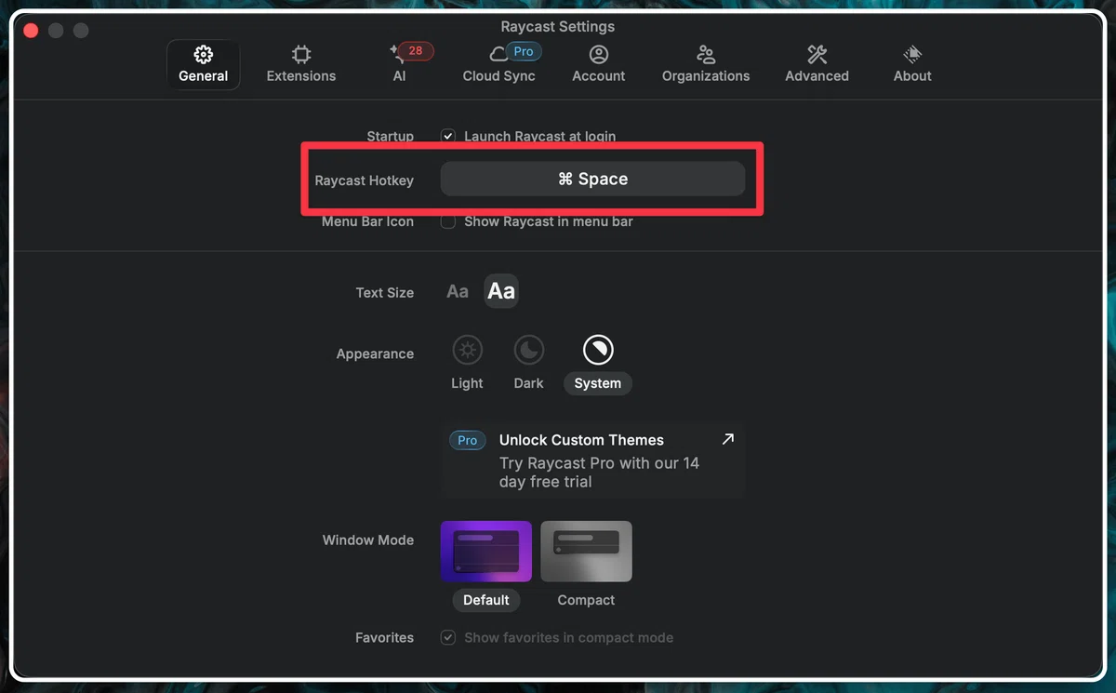Click the Default window mode label

(x=486, y=600)
